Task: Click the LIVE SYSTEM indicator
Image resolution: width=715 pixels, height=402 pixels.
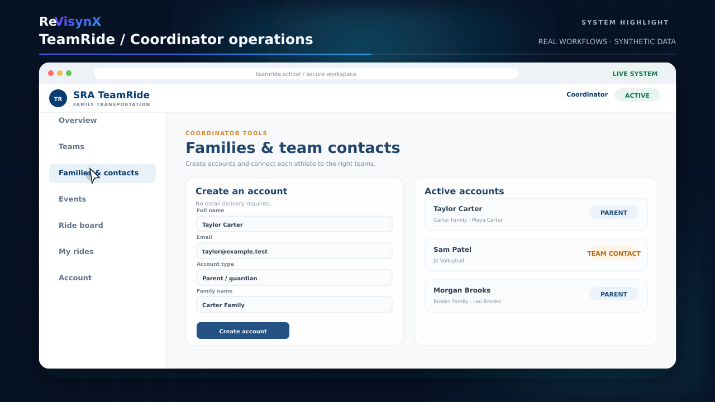Action: tap(635, 74)
